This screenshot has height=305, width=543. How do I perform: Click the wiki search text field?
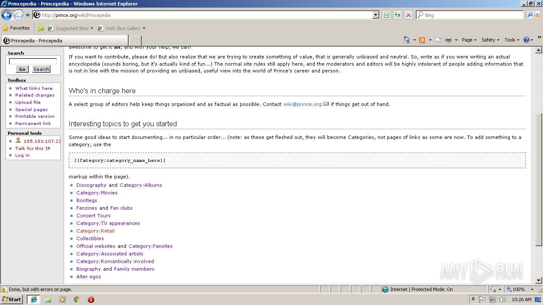pos(33,61)
